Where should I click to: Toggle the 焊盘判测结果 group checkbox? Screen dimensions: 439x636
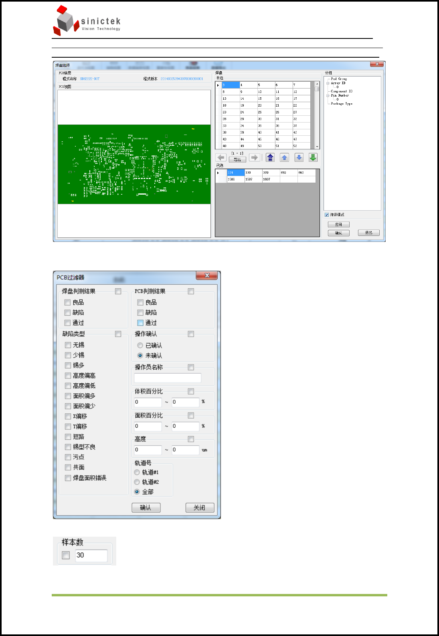(x=118, y=292)
